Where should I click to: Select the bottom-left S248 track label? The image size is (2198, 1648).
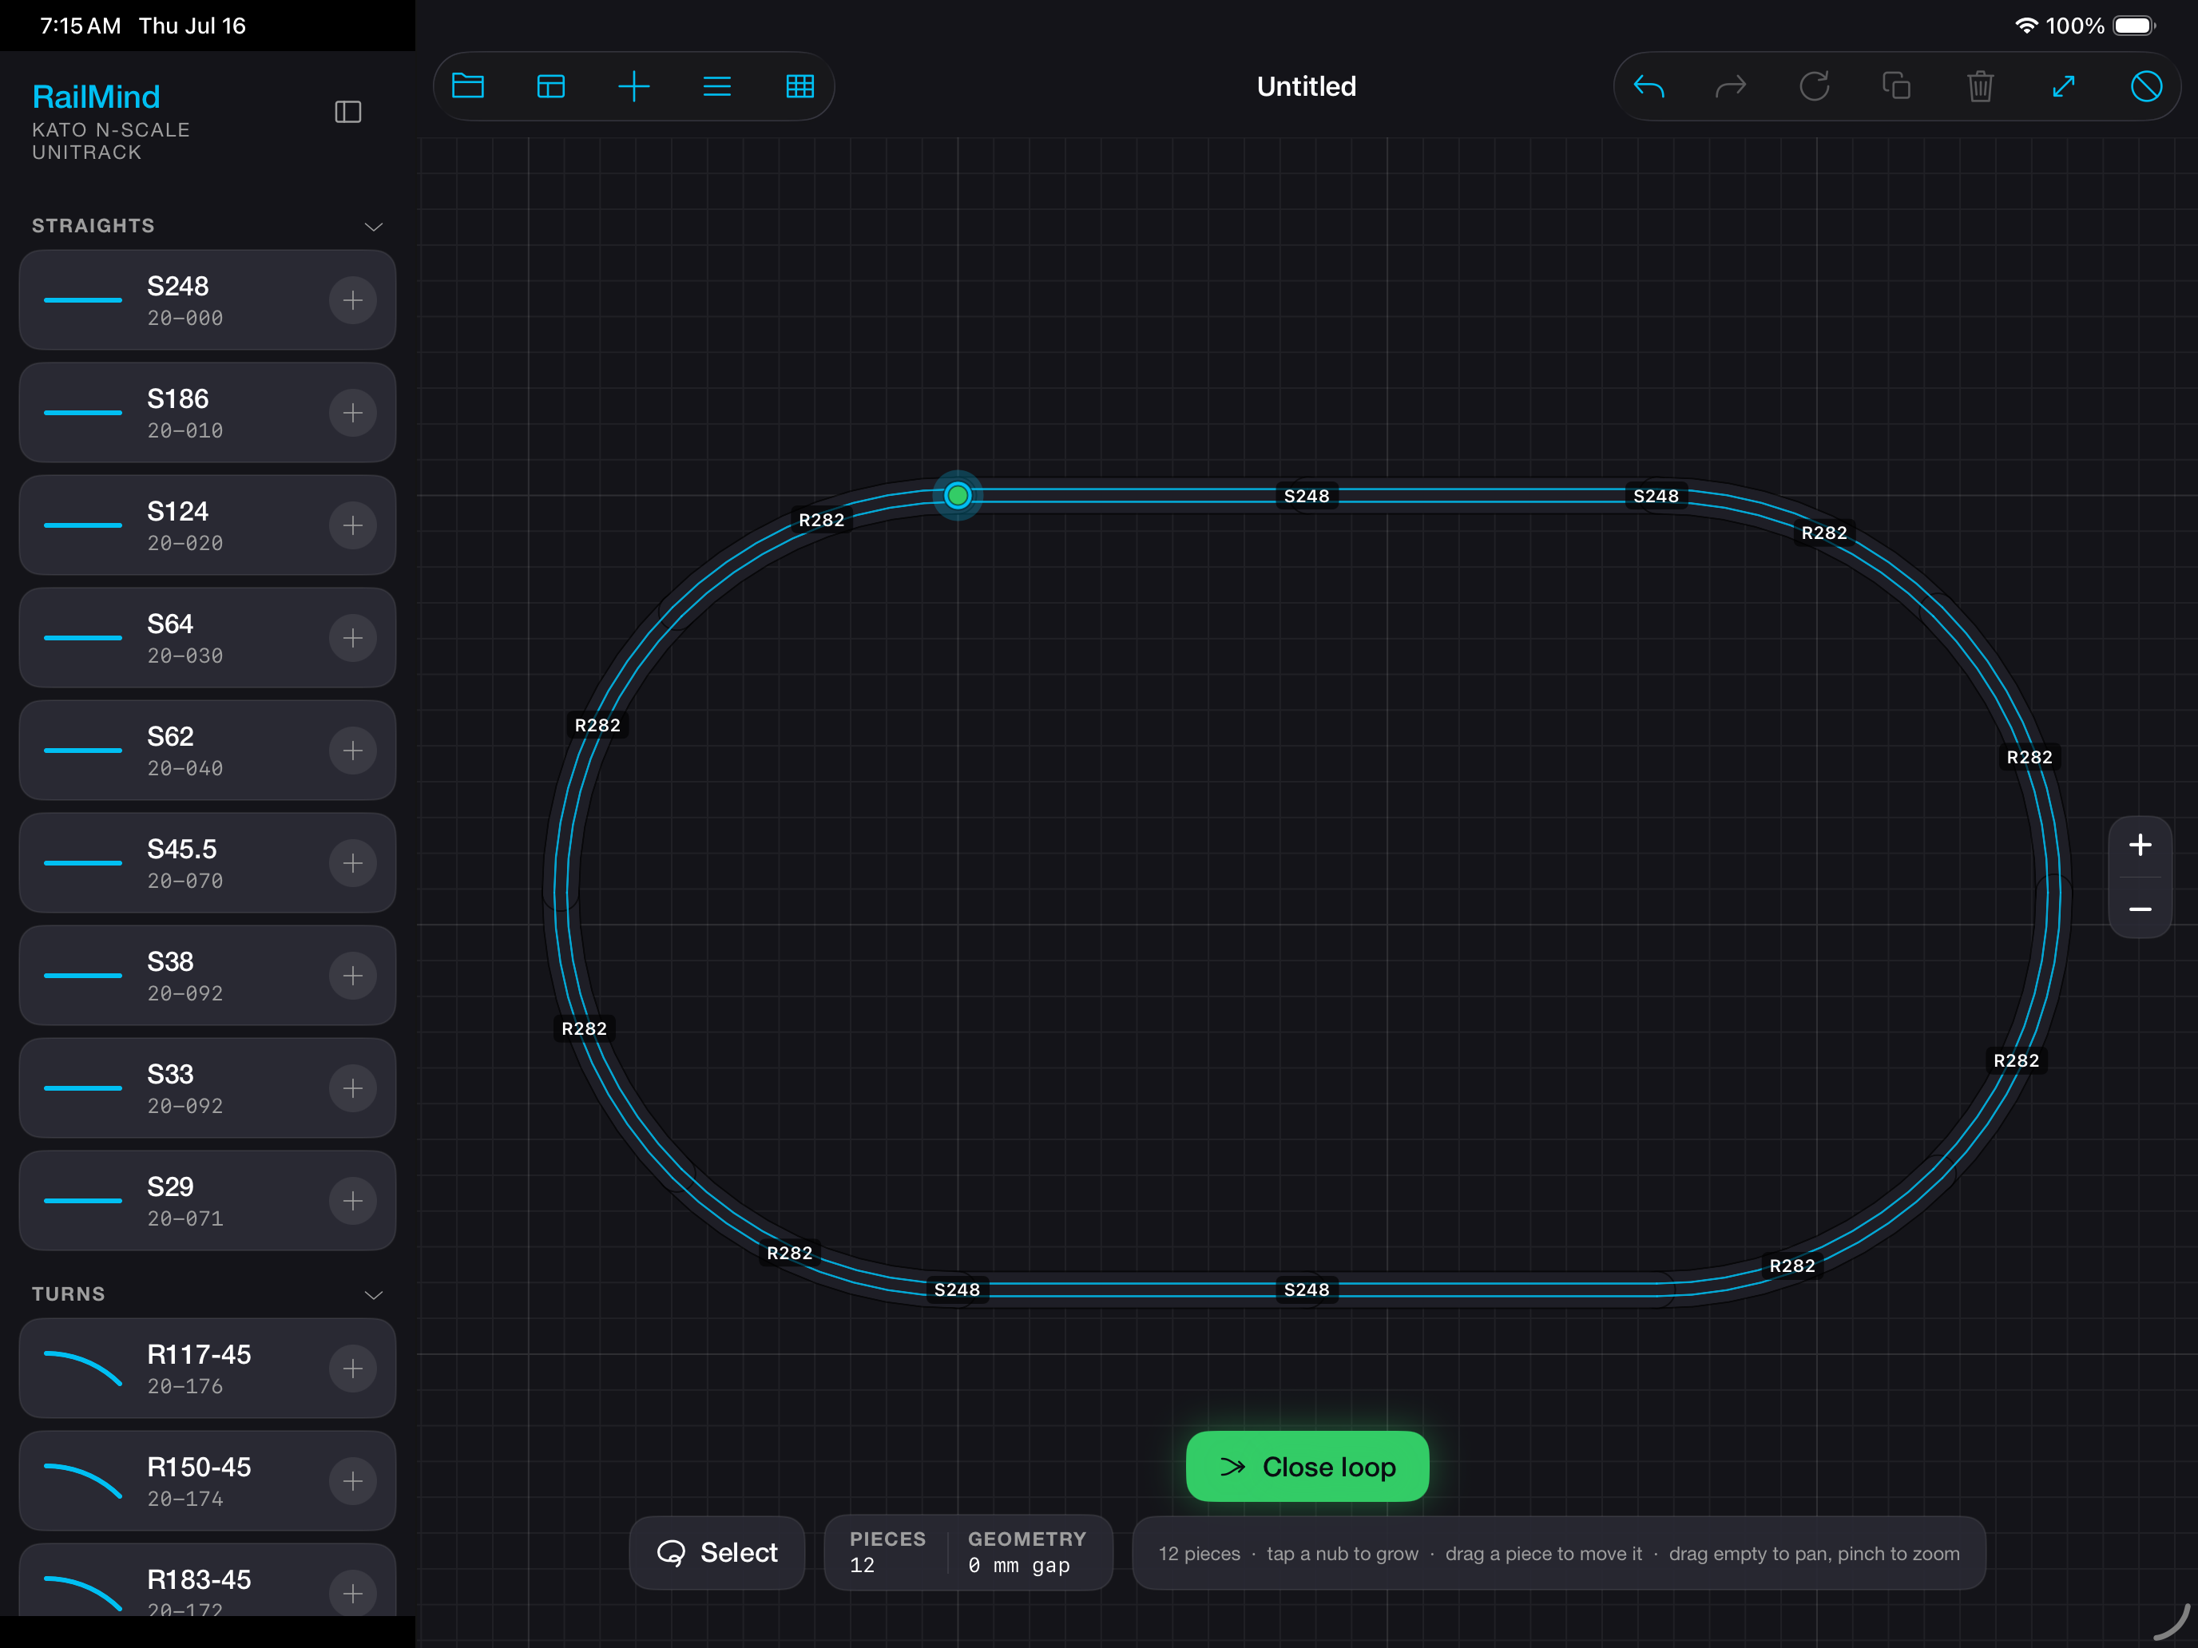[956, 1289]
